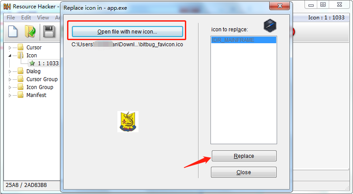Select IDR_MAINFRAME in icon list

point(244,40)
